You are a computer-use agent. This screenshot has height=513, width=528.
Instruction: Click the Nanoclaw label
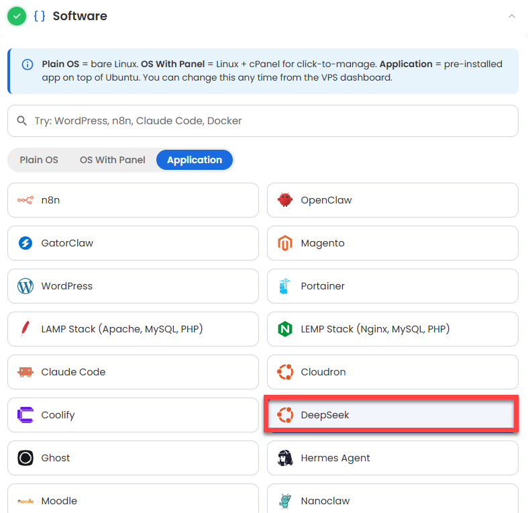(x=325, y=501)
